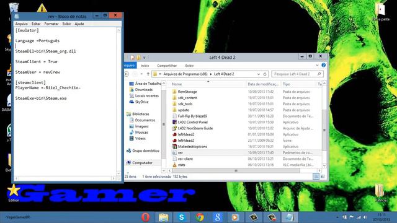Select Documentos library
This screenshot has width=397, height=223.
click(142, 120)
